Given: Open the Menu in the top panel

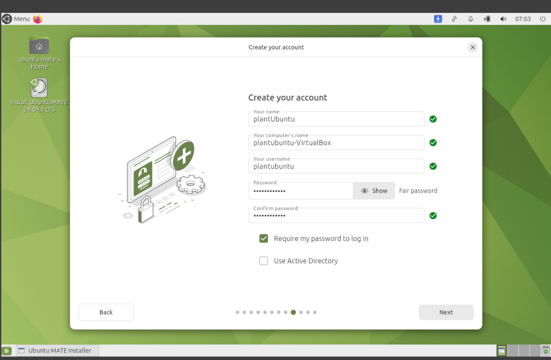Looking at the screenshot, I should pyautogui.click(x=16, y=19).
